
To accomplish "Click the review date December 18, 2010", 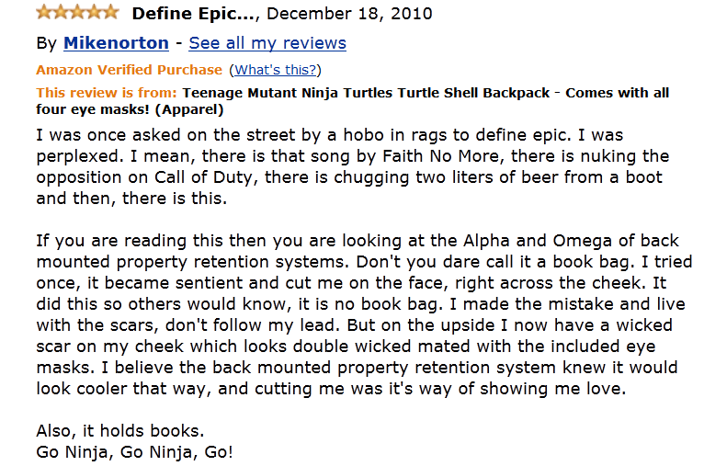I will [349, 14].
